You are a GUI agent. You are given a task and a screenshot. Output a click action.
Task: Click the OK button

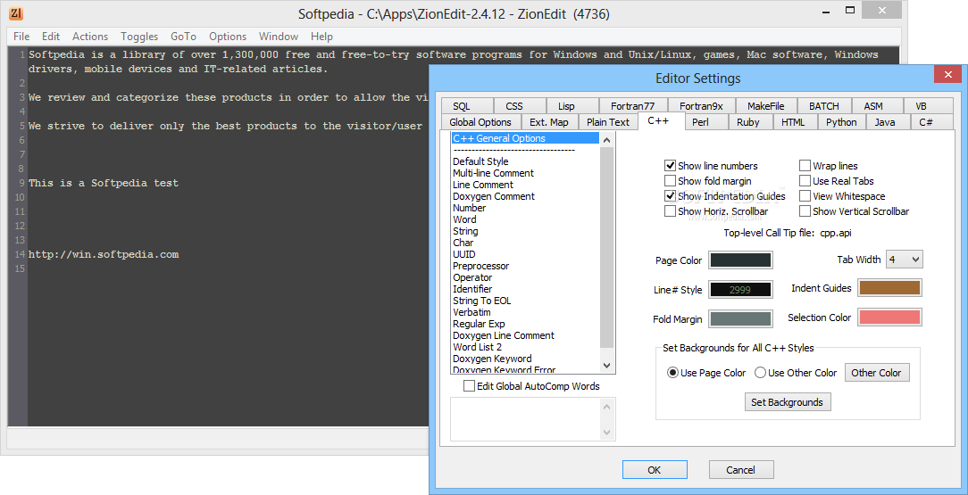(x=655, y=470)
